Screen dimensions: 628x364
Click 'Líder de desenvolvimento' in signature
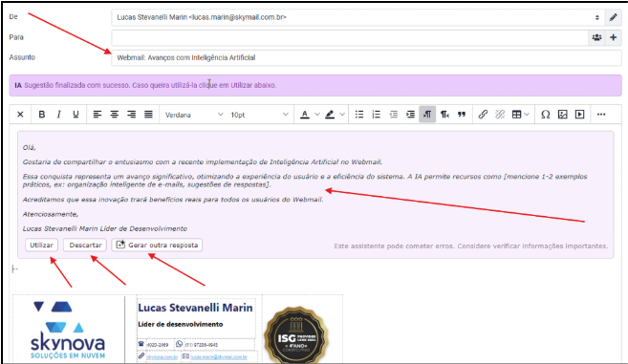[181, 325]
